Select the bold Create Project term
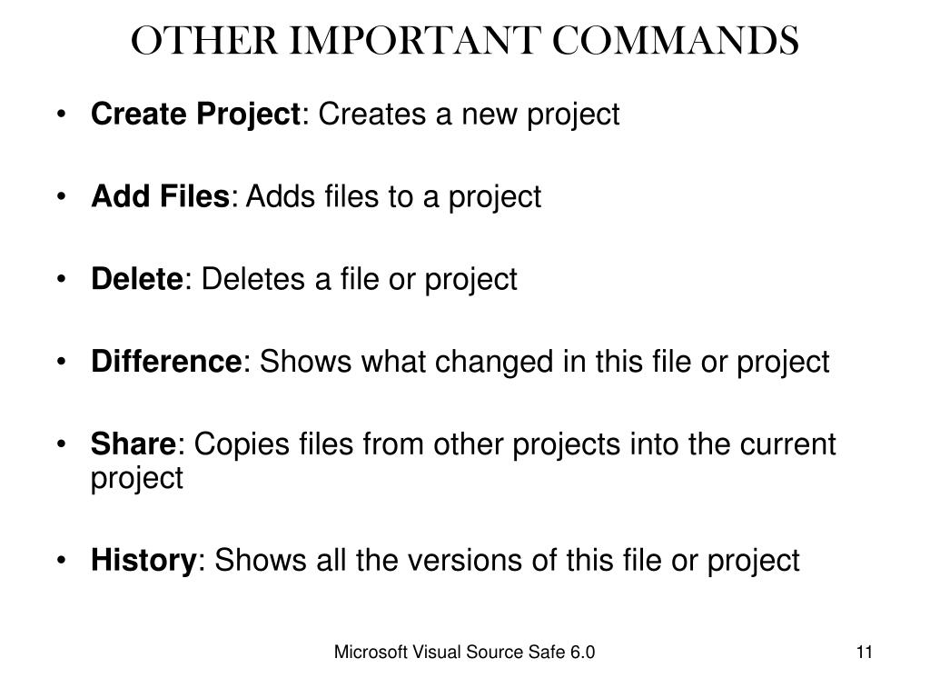This screenshot has width=930, height=698. point(196,114)
